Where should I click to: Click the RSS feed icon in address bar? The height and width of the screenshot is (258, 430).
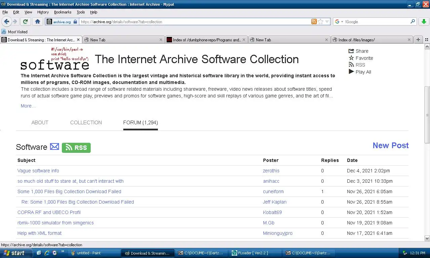314,21
